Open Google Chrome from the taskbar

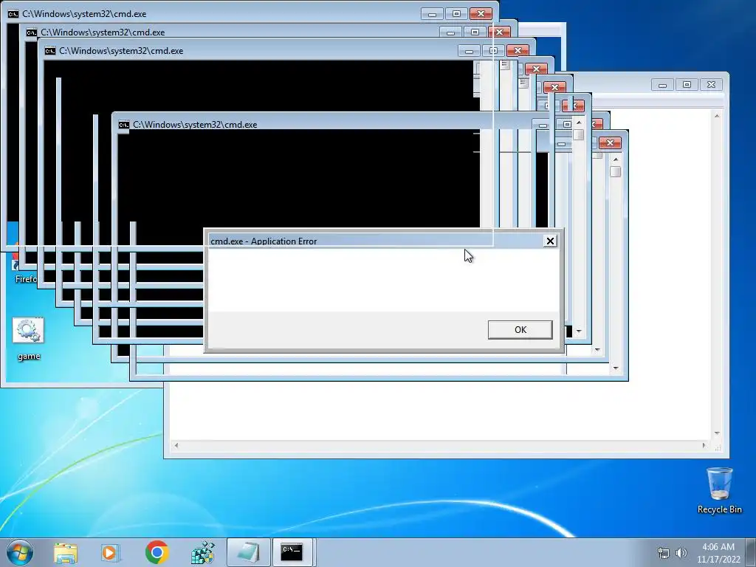point(157,552)
